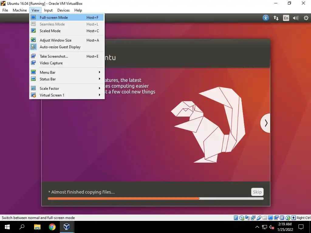Screen dimensions: 311x233
Task: Show hidden tray icons chevron in taskbar
Action: 257,227
